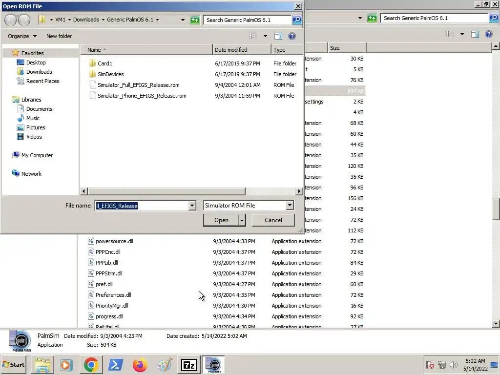Click the Explorer window preview pane icon
Viewport: 500px width, 375px height.
tap(475, 34)
